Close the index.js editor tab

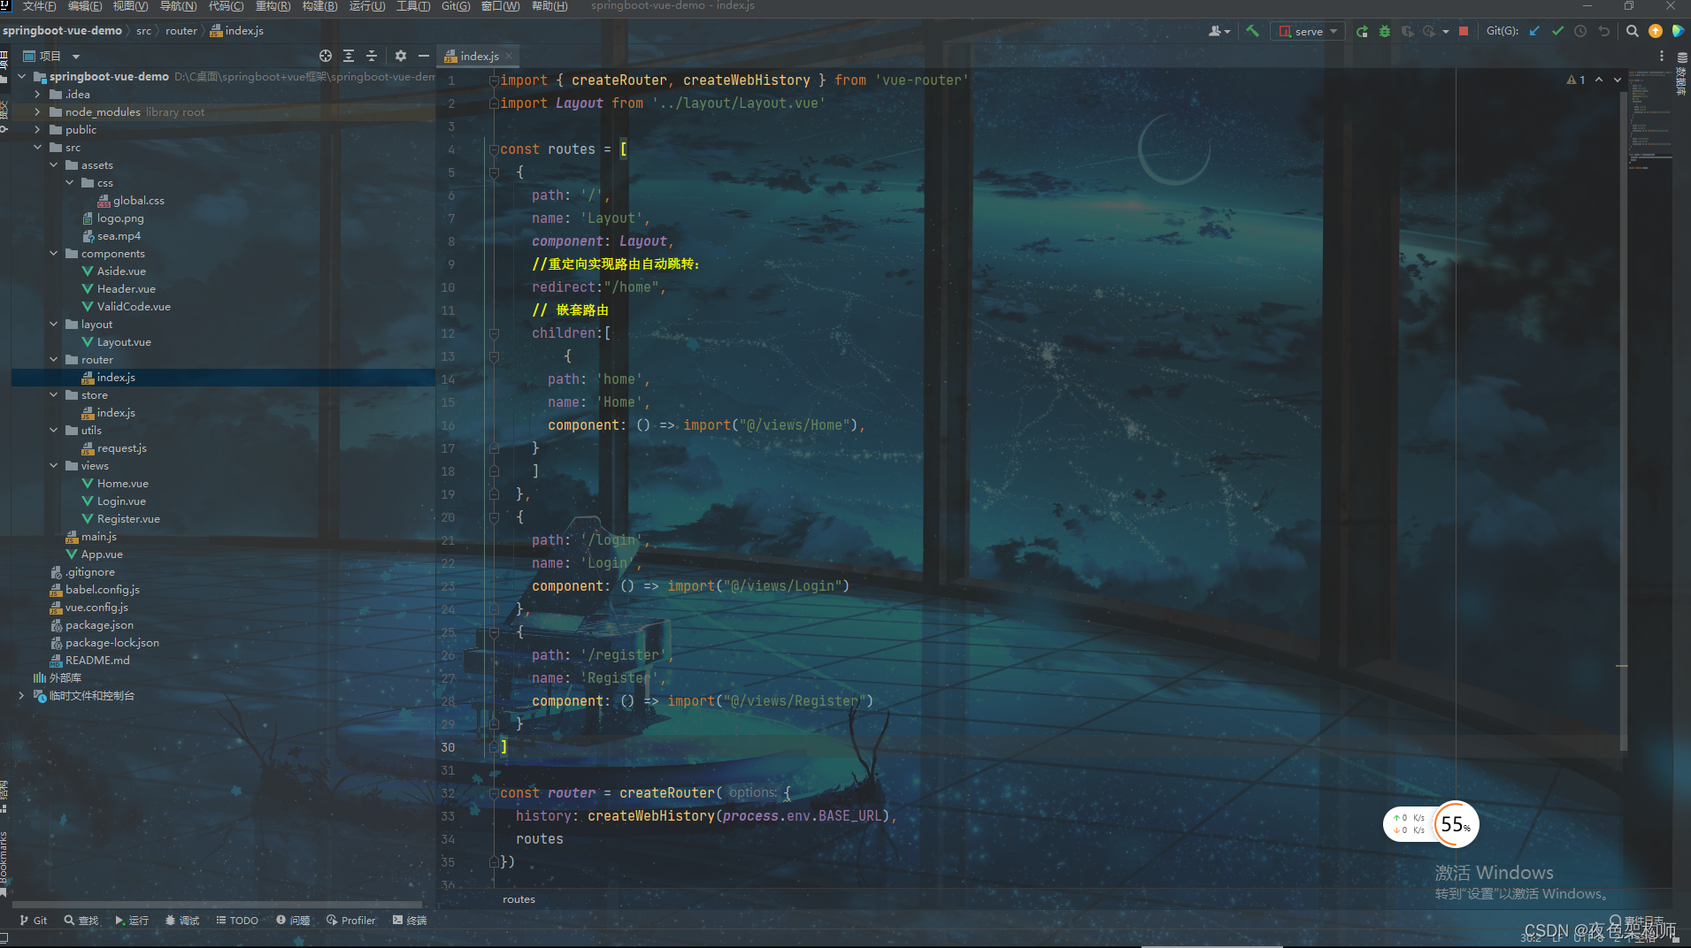tap(509, 56)
